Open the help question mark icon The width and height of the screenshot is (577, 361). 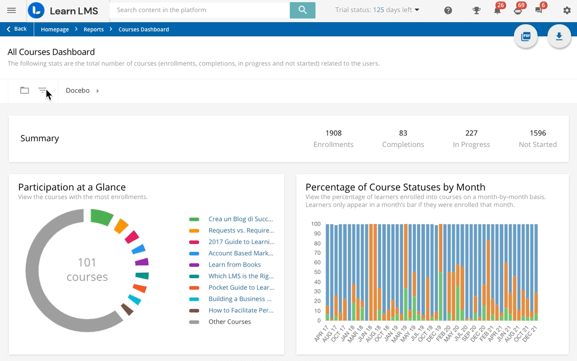[x=448, y=10]
